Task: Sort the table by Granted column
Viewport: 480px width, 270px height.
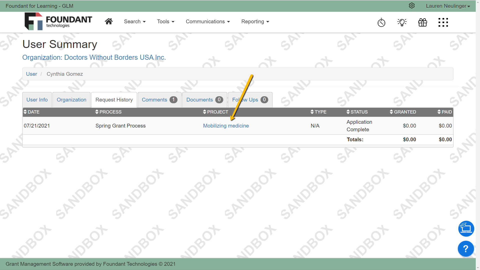Action: [403, 112]
